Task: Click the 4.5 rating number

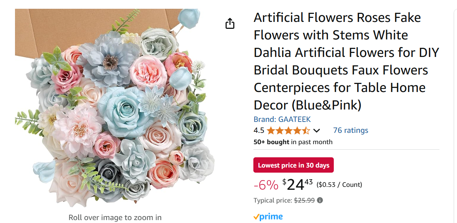Action: point(259,131)
